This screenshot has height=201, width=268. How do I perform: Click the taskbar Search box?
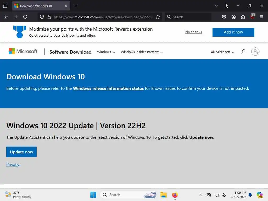click(129, 195)
